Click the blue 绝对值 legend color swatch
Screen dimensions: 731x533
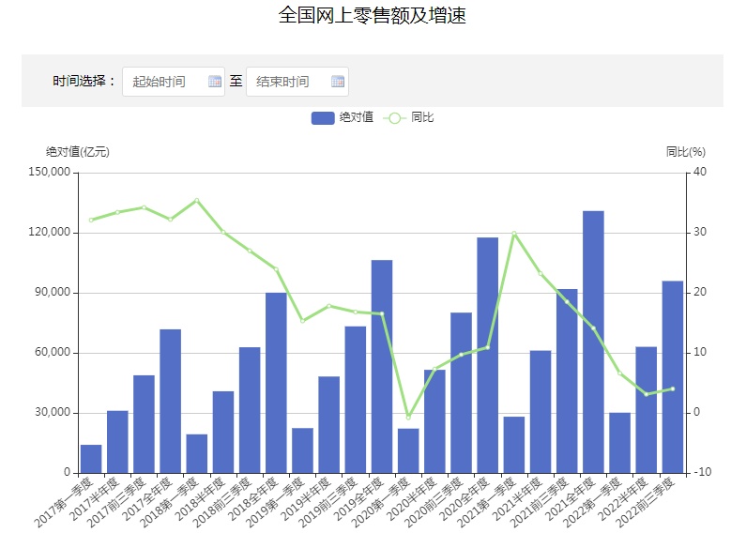point(322,117)
